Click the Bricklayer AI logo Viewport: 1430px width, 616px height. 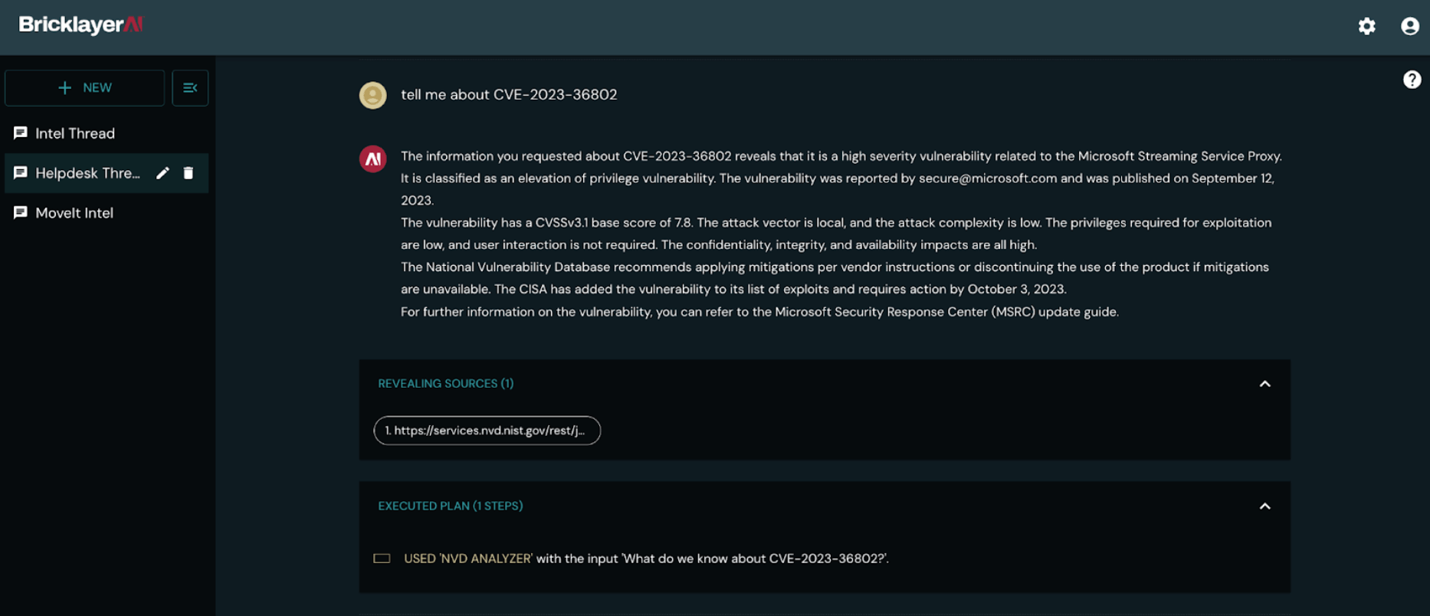tap(80, 25)
